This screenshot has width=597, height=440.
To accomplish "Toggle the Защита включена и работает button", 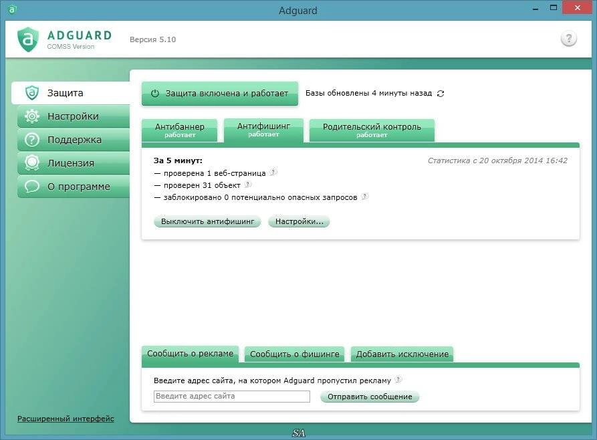I will tap(220, 94).
